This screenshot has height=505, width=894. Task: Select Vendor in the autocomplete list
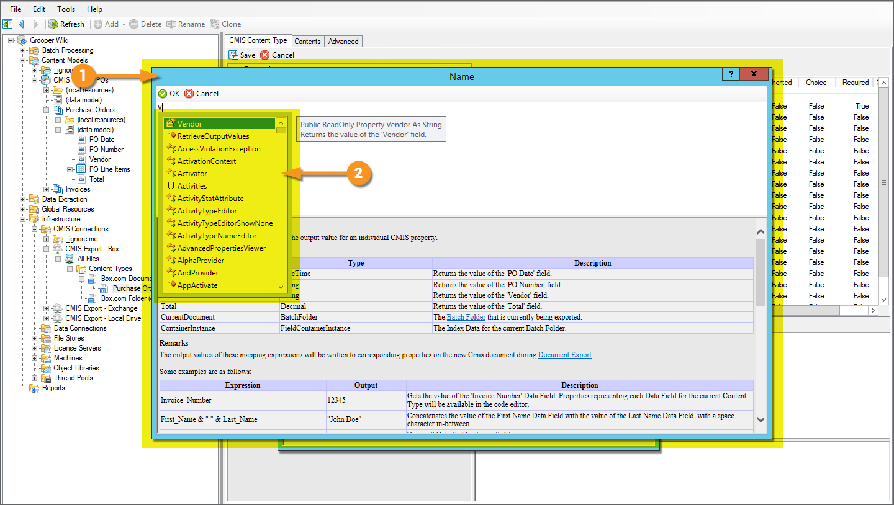pyautogui.click(x=189, y=124)
